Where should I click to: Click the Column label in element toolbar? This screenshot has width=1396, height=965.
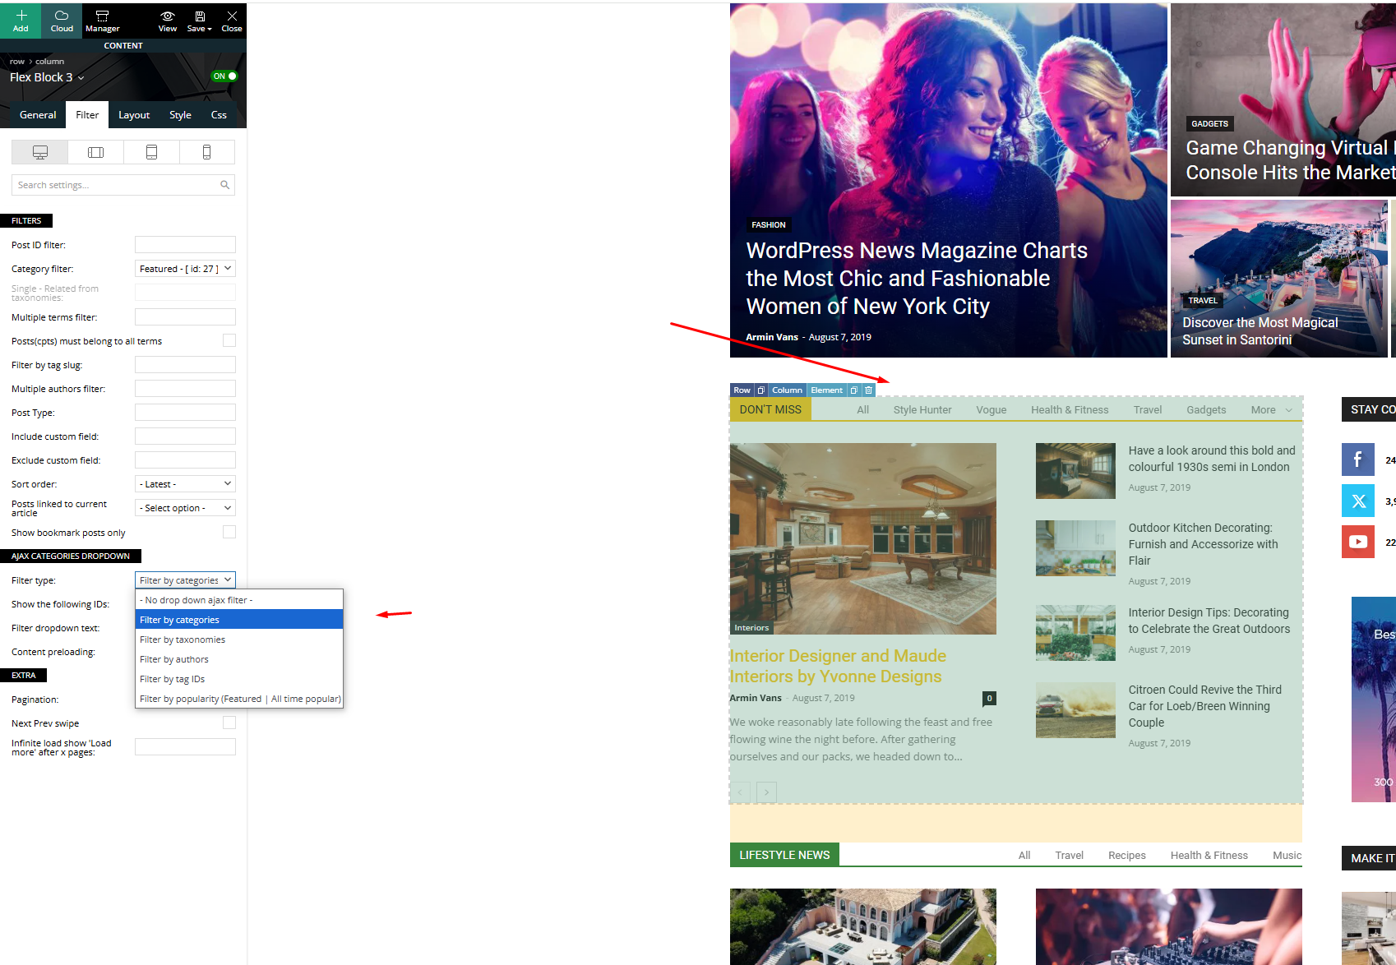[787, 390]
